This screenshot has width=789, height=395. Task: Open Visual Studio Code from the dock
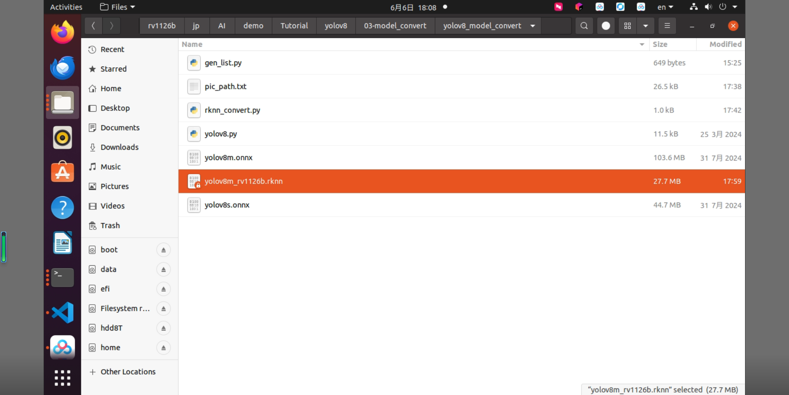pos(62,312)
